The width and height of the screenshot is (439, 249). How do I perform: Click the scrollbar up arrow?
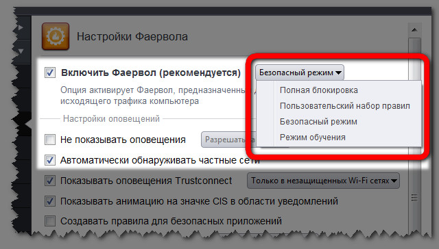pyautogui.click(x=414, y=29)
